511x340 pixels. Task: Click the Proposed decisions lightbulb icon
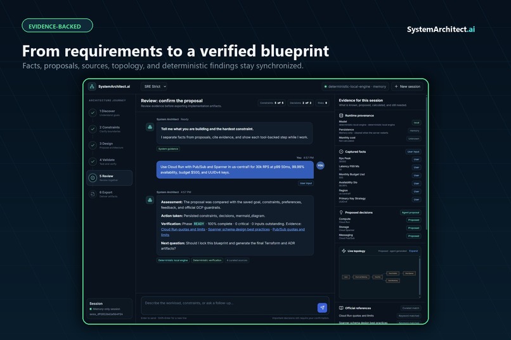tap(341, 213)
